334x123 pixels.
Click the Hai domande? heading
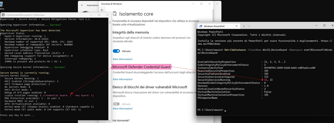point(121,120)
